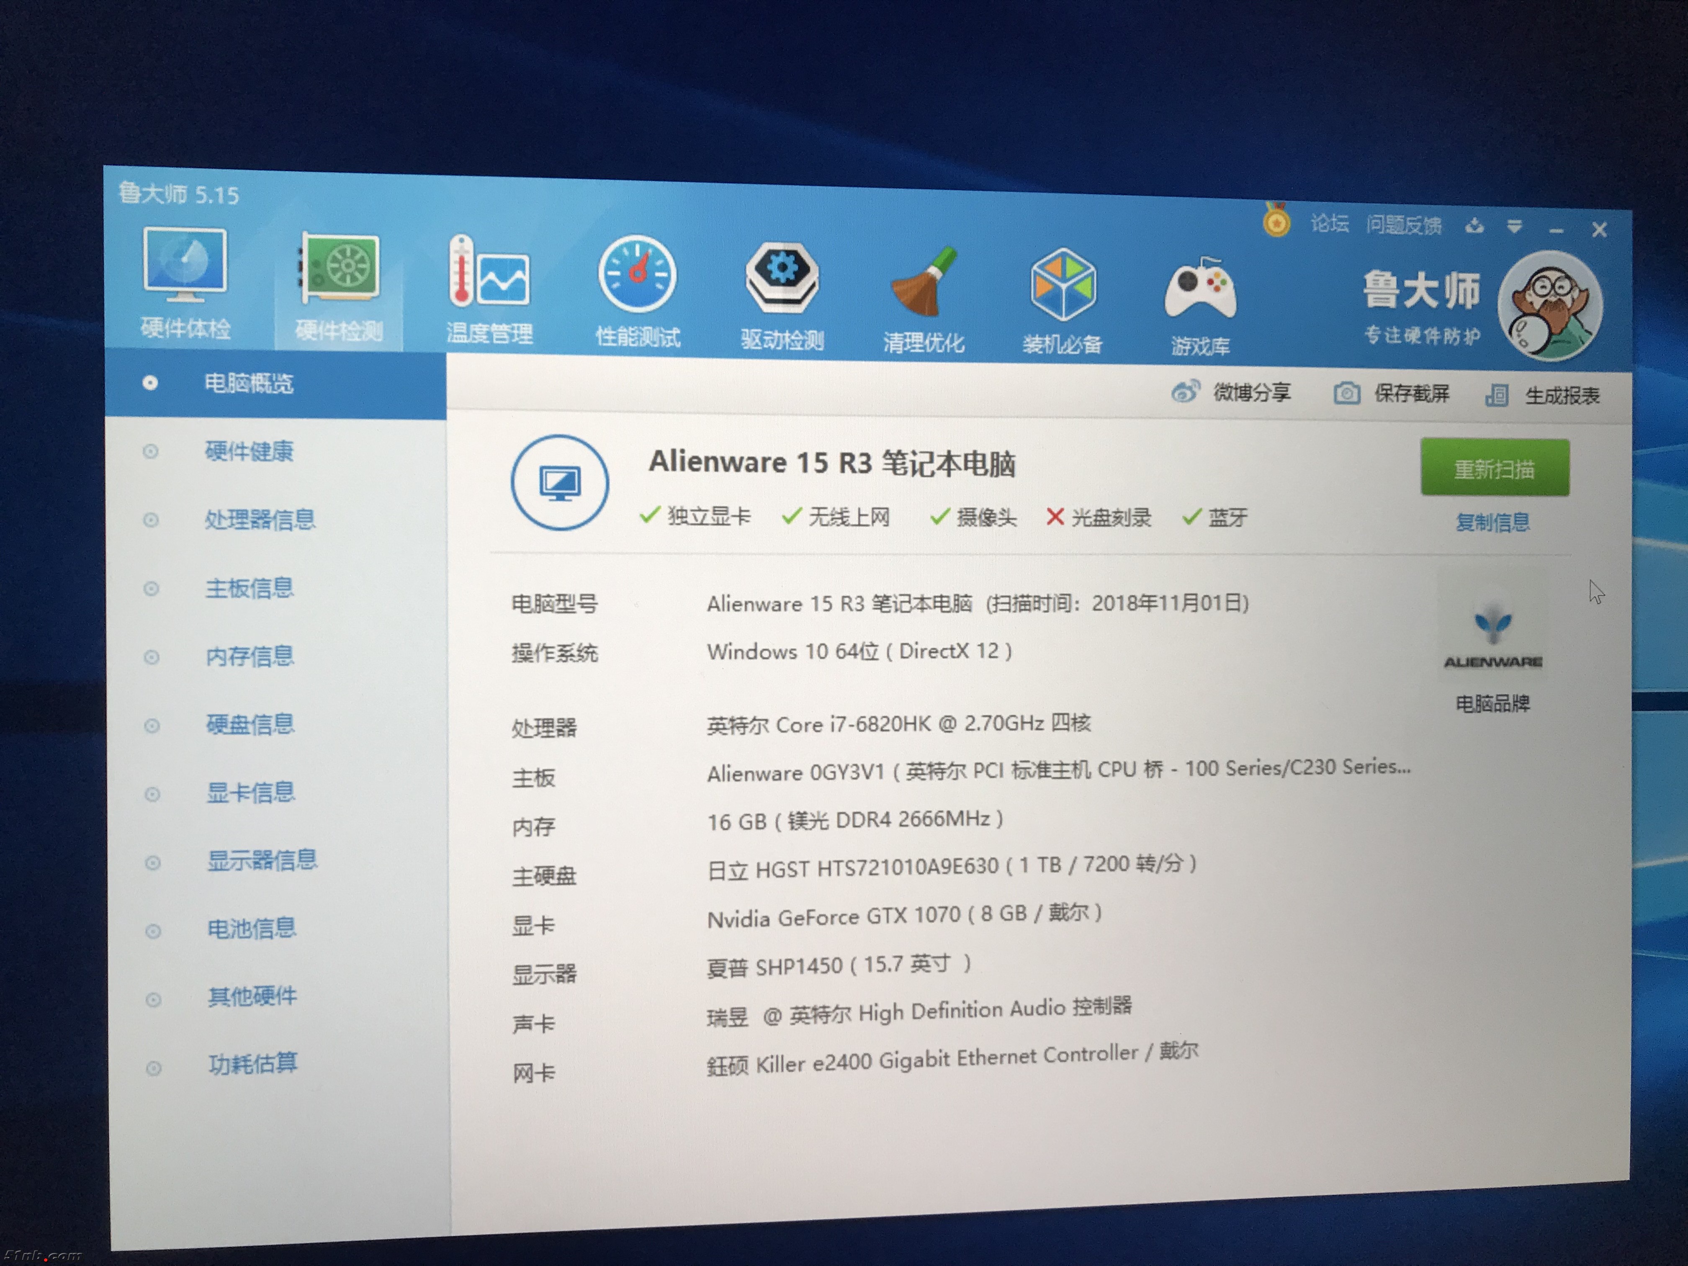1688x1266 pixels.
Task: Switch to 功耗估算 sidebar item
Action: 252,1064
